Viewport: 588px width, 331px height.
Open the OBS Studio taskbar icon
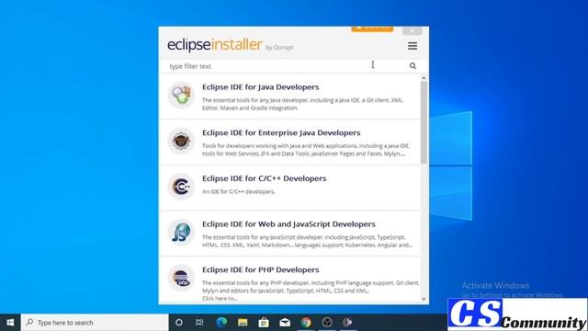(x=327, y=323)
